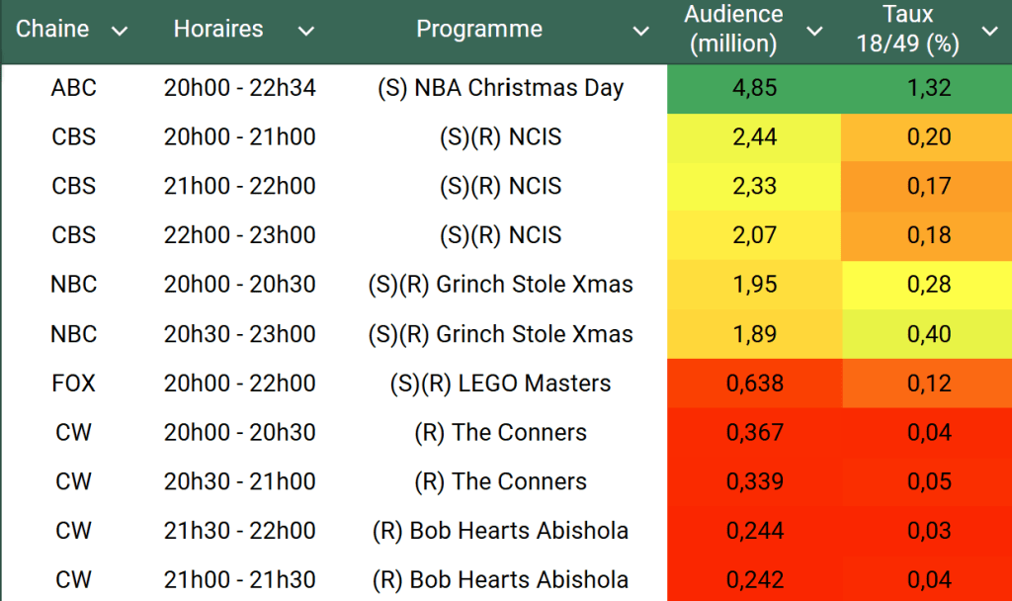Open the Taux 18/49 column chevron
This screenshot has width=1012, height=601.
(x=989, y=32)
